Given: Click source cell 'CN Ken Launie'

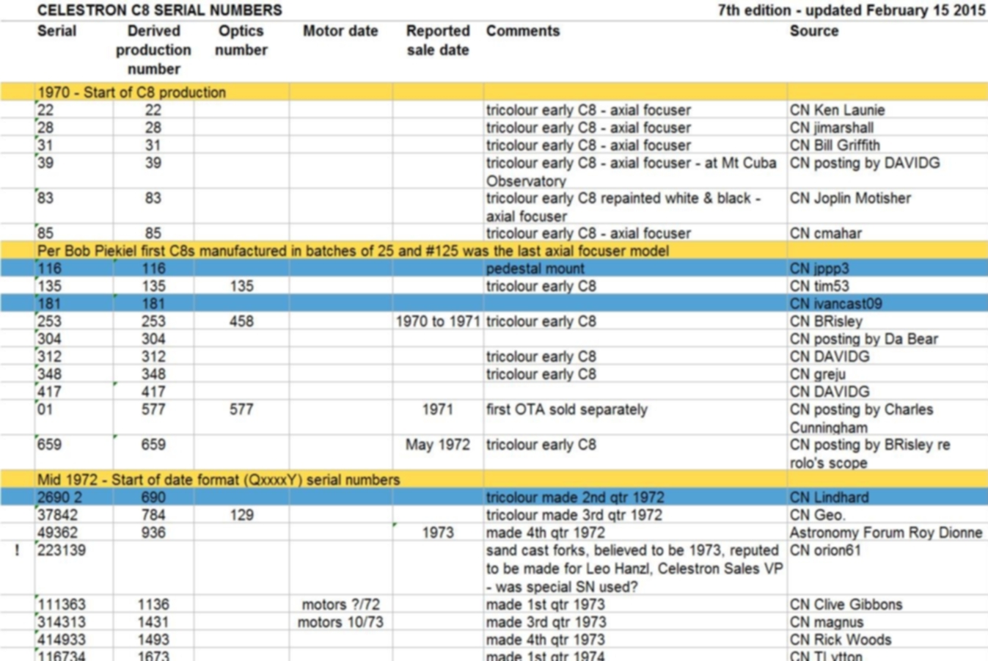Looking at the screenshot, I should click(837, 110).
